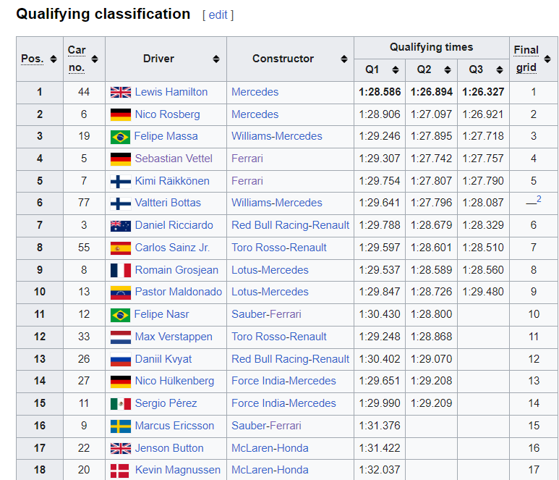Open Williams-Mercedes link in Massa's row
Image resolution: width=559 pixels, height=480 pixels.
click(277, 136)
